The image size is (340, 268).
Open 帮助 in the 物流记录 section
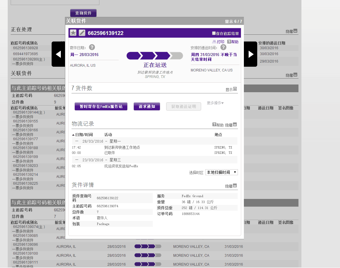click(218, 125)
